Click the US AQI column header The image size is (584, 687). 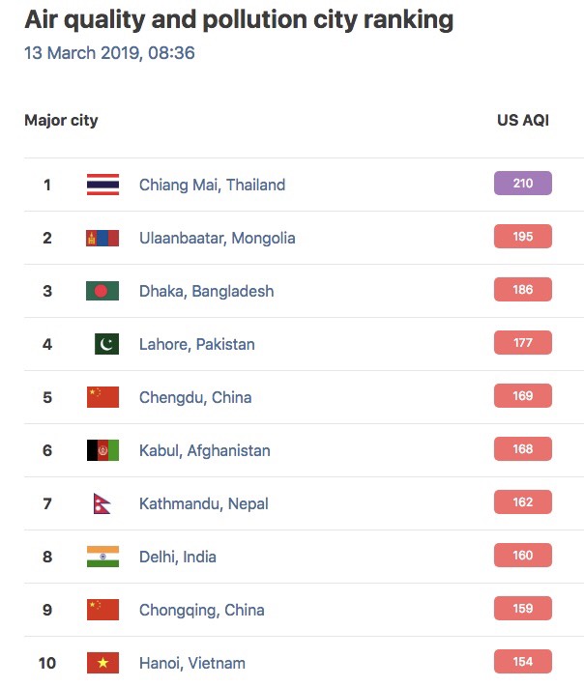point(523,120)
